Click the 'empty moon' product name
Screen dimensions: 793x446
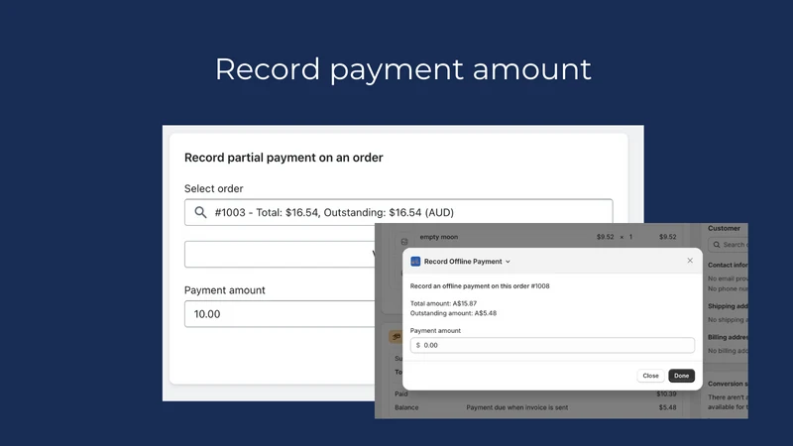(438, 237)
